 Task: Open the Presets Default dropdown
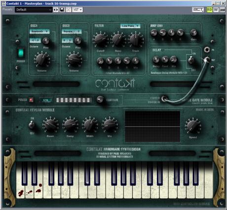click(x=34, y=10)
